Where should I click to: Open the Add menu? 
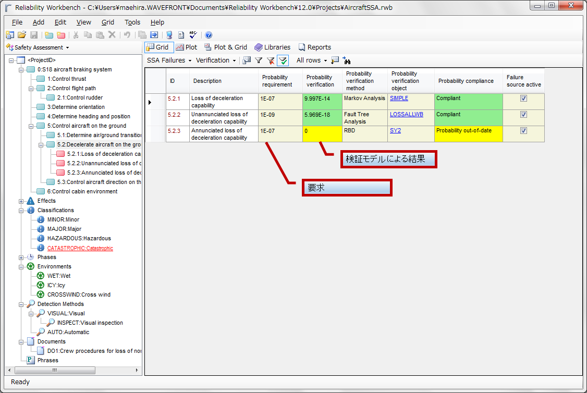point(38,22)
